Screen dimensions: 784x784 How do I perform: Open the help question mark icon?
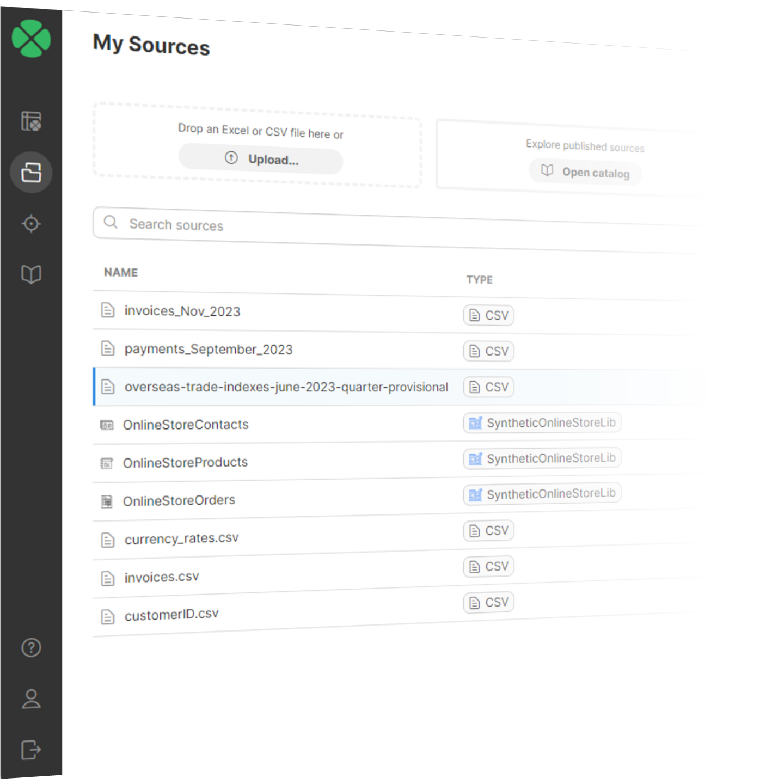31,647
